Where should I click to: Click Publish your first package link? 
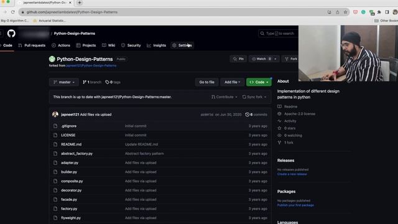pyautogui.click(x=295, y=205)
